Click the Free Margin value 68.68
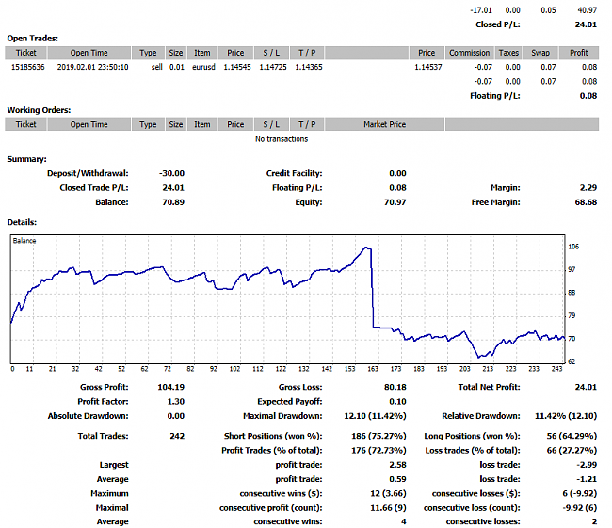 point(586,202)
